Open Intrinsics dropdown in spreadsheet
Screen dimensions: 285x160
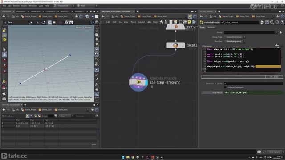point(85,116)
